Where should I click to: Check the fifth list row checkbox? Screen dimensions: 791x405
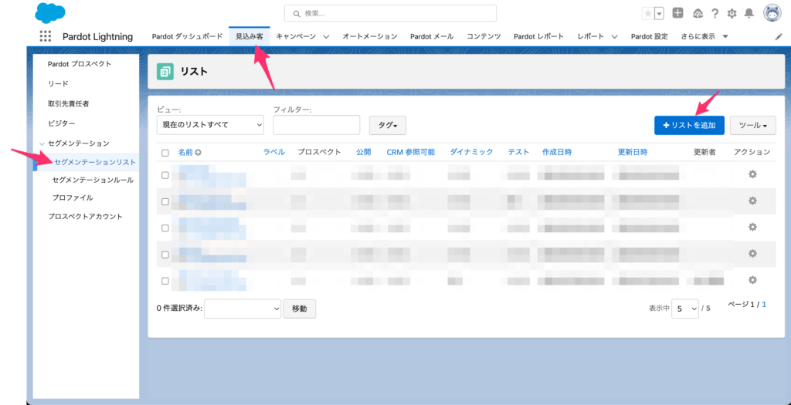coord(165,281)
